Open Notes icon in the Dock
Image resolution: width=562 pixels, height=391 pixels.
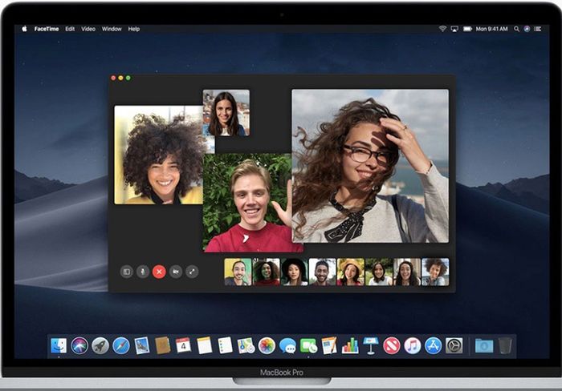click(x=204, y=346)
